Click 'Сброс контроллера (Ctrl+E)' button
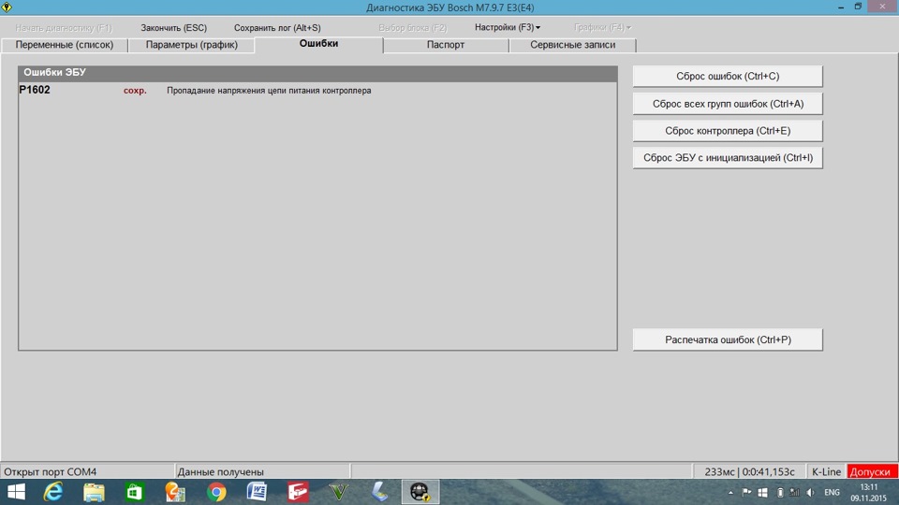Image resolution: width=899 pixels, height=505 pixels. pos(728,131)
